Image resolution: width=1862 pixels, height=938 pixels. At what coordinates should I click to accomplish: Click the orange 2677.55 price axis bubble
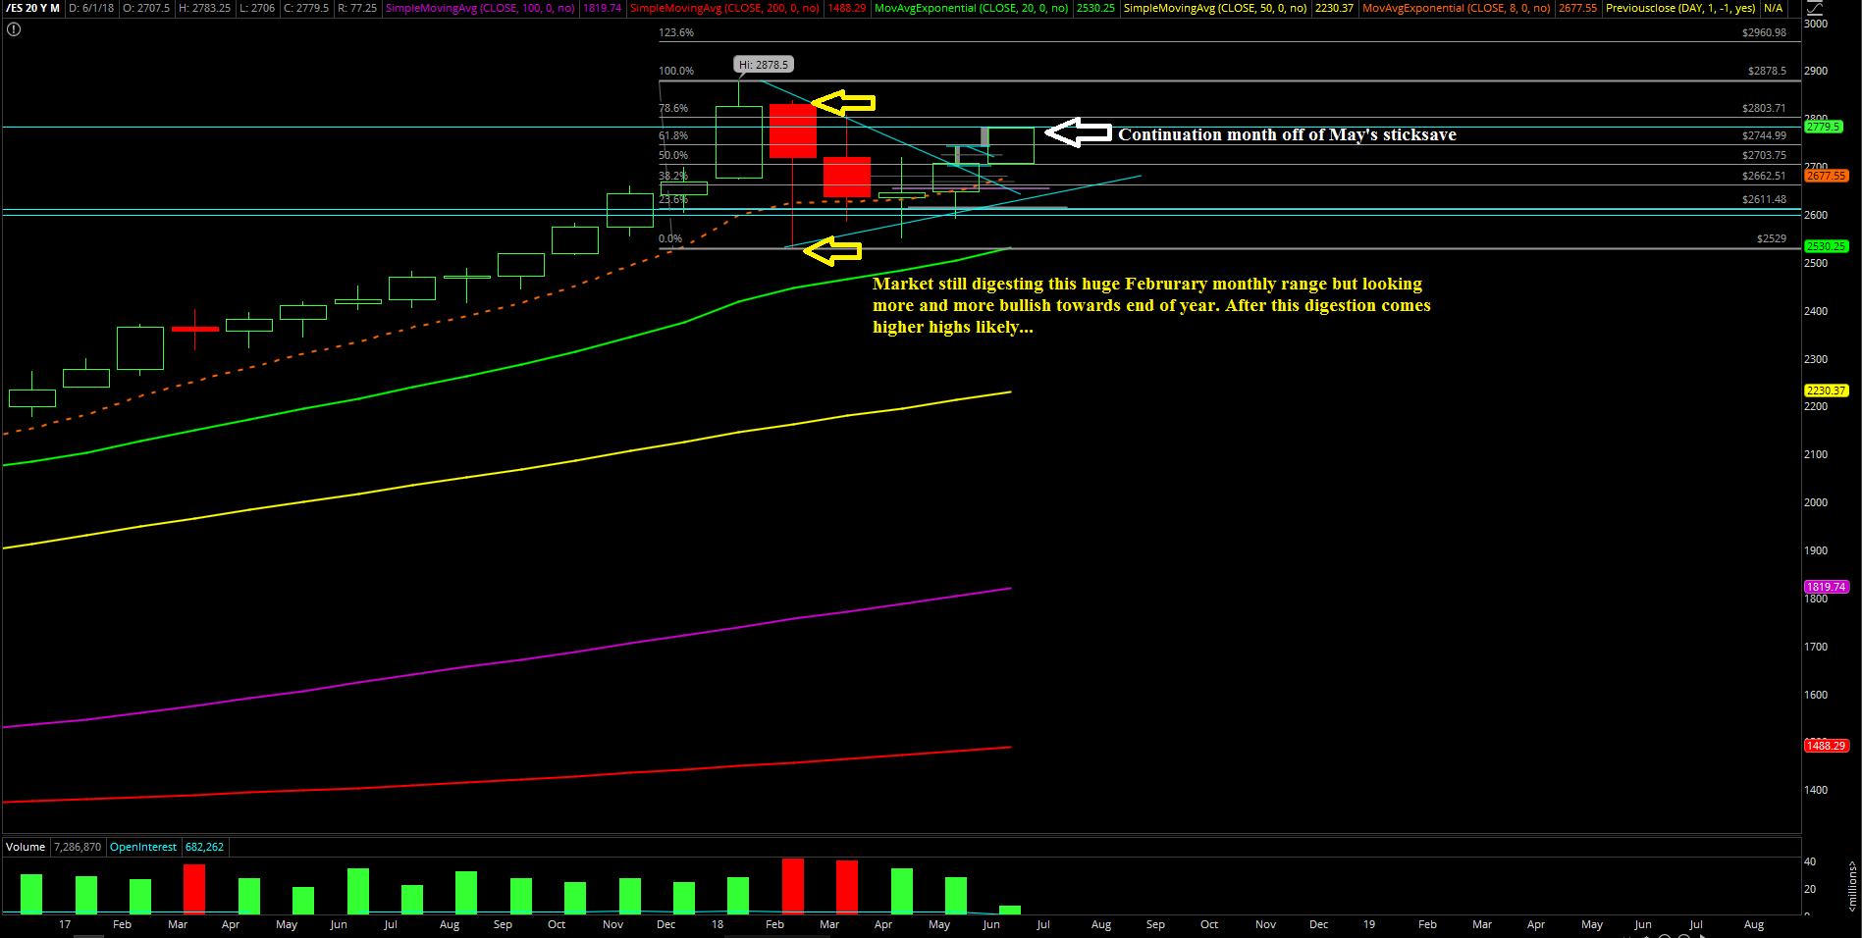[1826, 176]
